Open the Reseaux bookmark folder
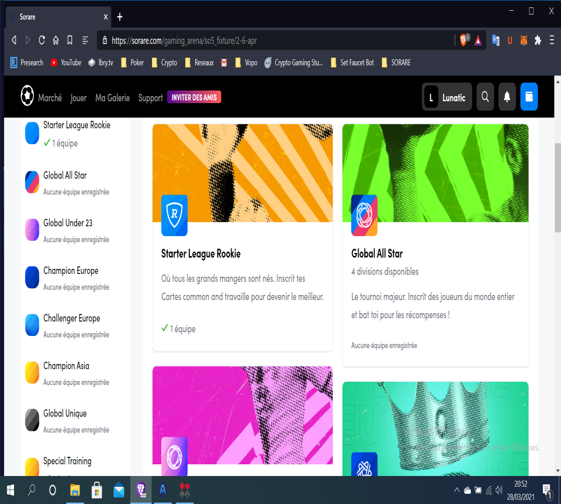This screenshot has width=561, height=504. [x=199, y=63]
